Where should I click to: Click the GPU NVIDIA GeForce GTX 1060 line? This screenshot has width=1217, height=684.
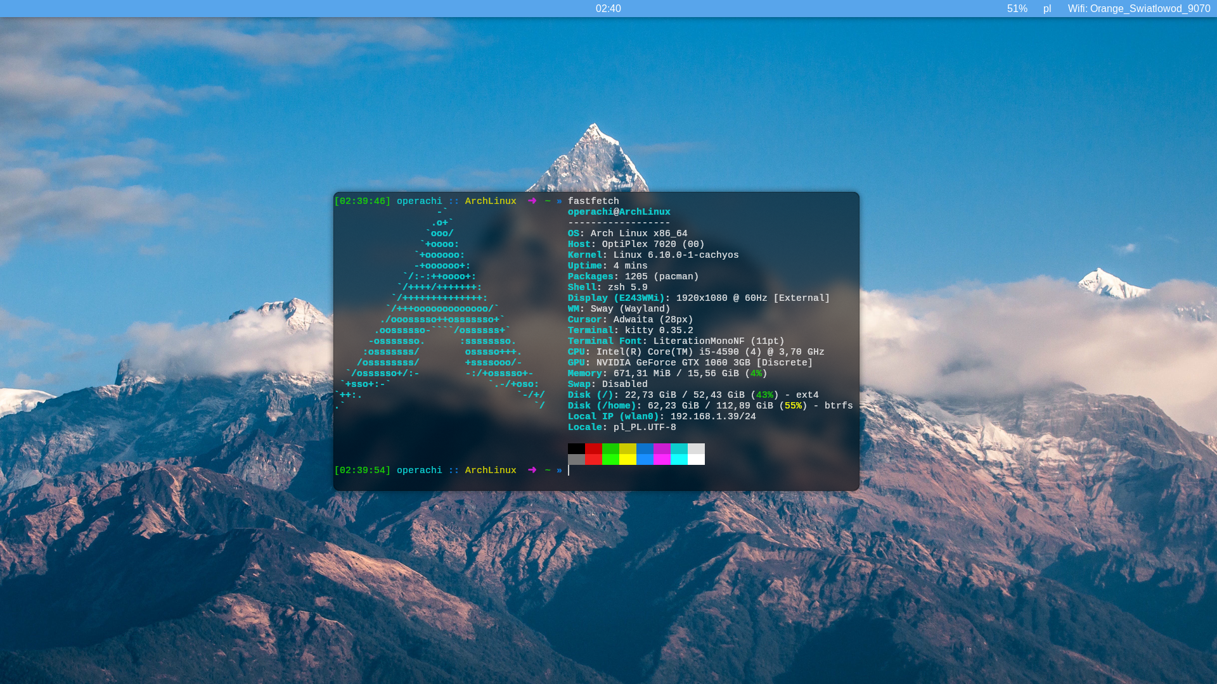(690, 363)
